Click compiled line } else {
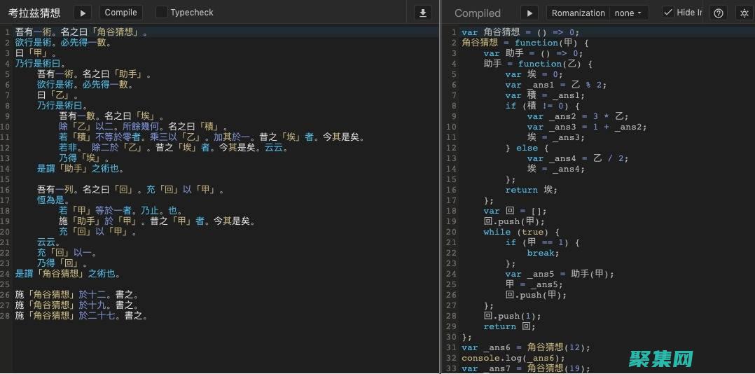This screenshot has width=755, height=374. point(527,148)
